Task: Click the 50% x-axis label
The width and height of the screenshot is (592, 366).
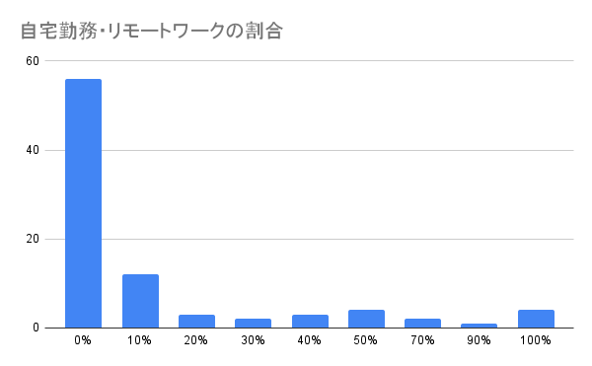Action: [365, 340]
